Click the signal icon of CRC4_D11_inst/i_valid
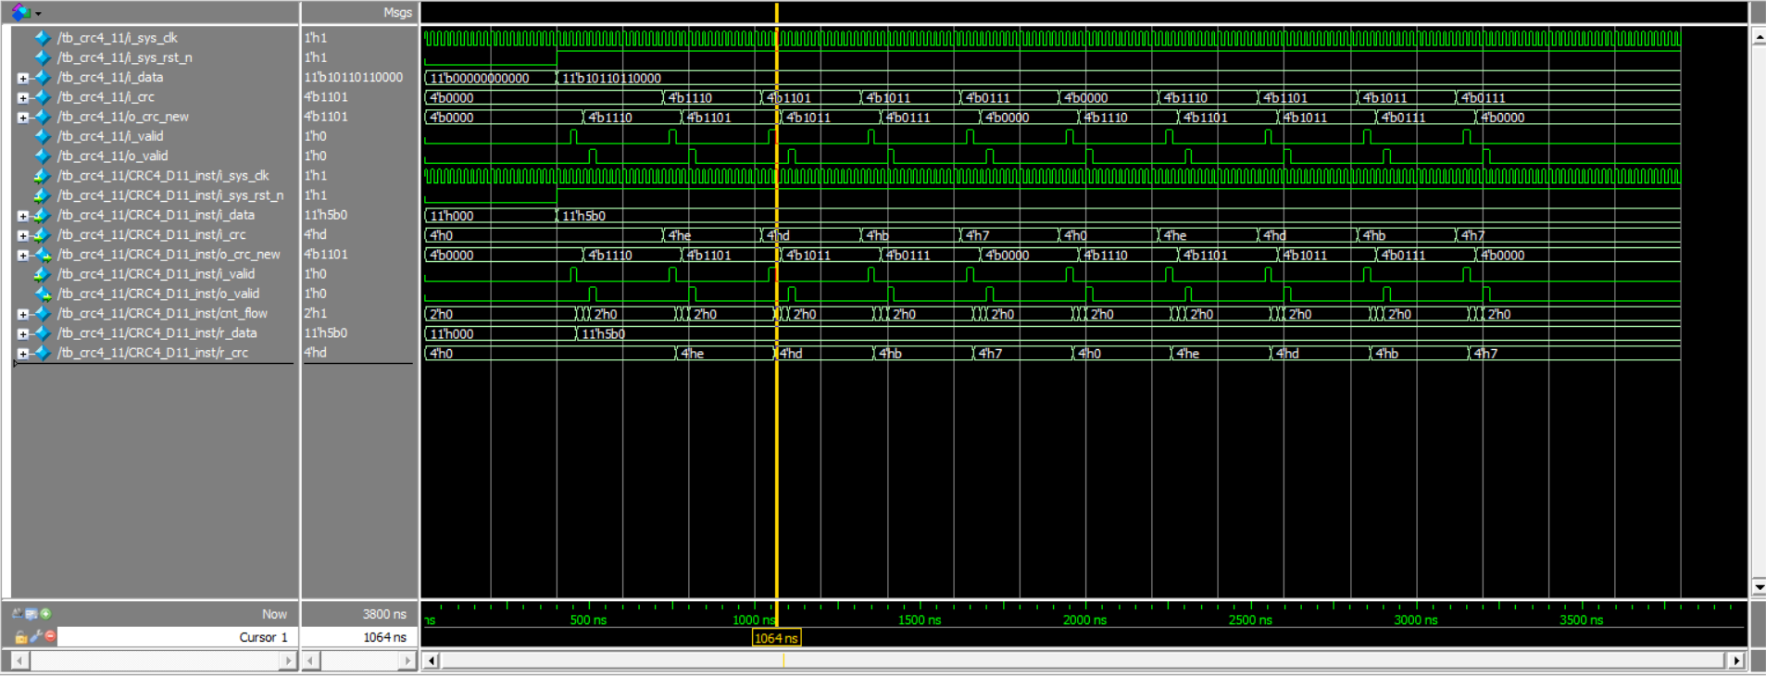Viewport: 1766px width, 676px height. 42,274
